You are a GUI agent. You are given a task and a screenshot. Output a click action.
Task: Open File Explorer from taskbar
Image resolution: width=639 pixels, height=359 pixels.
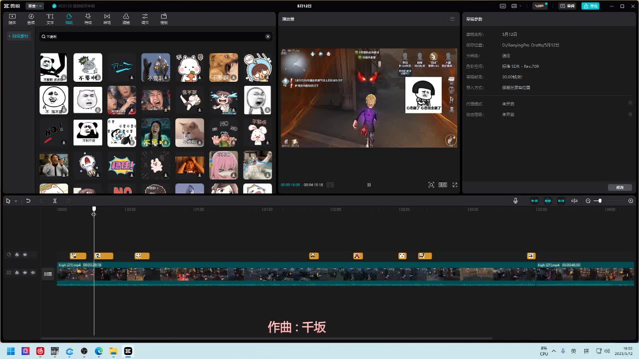pos(113,351)
